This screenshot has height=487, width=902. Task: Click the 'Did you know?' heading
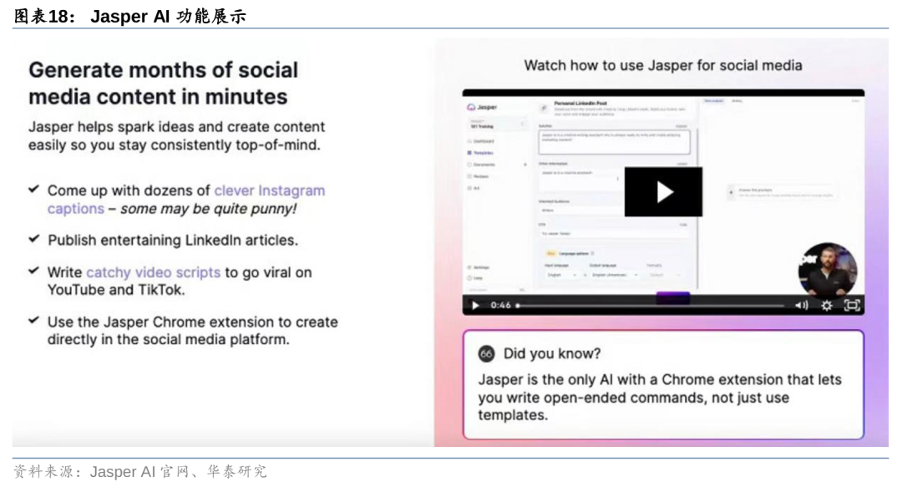click(x=552, y=353)
